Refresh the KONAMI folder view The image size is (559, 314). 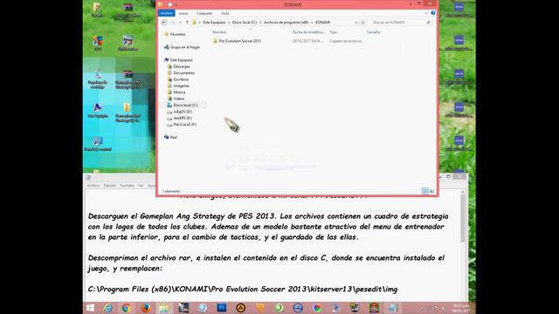coord(363,23)
